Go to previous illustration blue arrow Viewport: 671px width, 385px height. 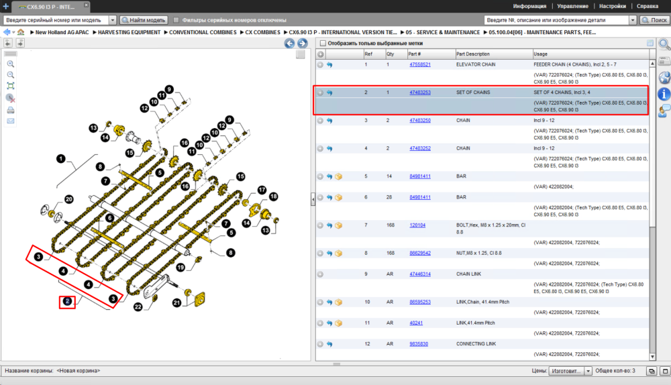[x=289, y=43]
